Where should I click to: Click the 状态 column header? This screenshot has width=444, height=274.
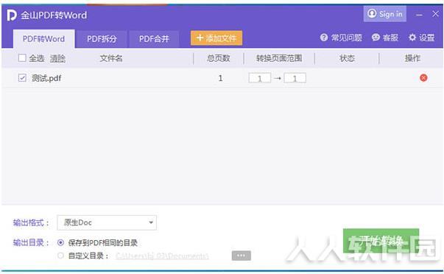point(347,58)
